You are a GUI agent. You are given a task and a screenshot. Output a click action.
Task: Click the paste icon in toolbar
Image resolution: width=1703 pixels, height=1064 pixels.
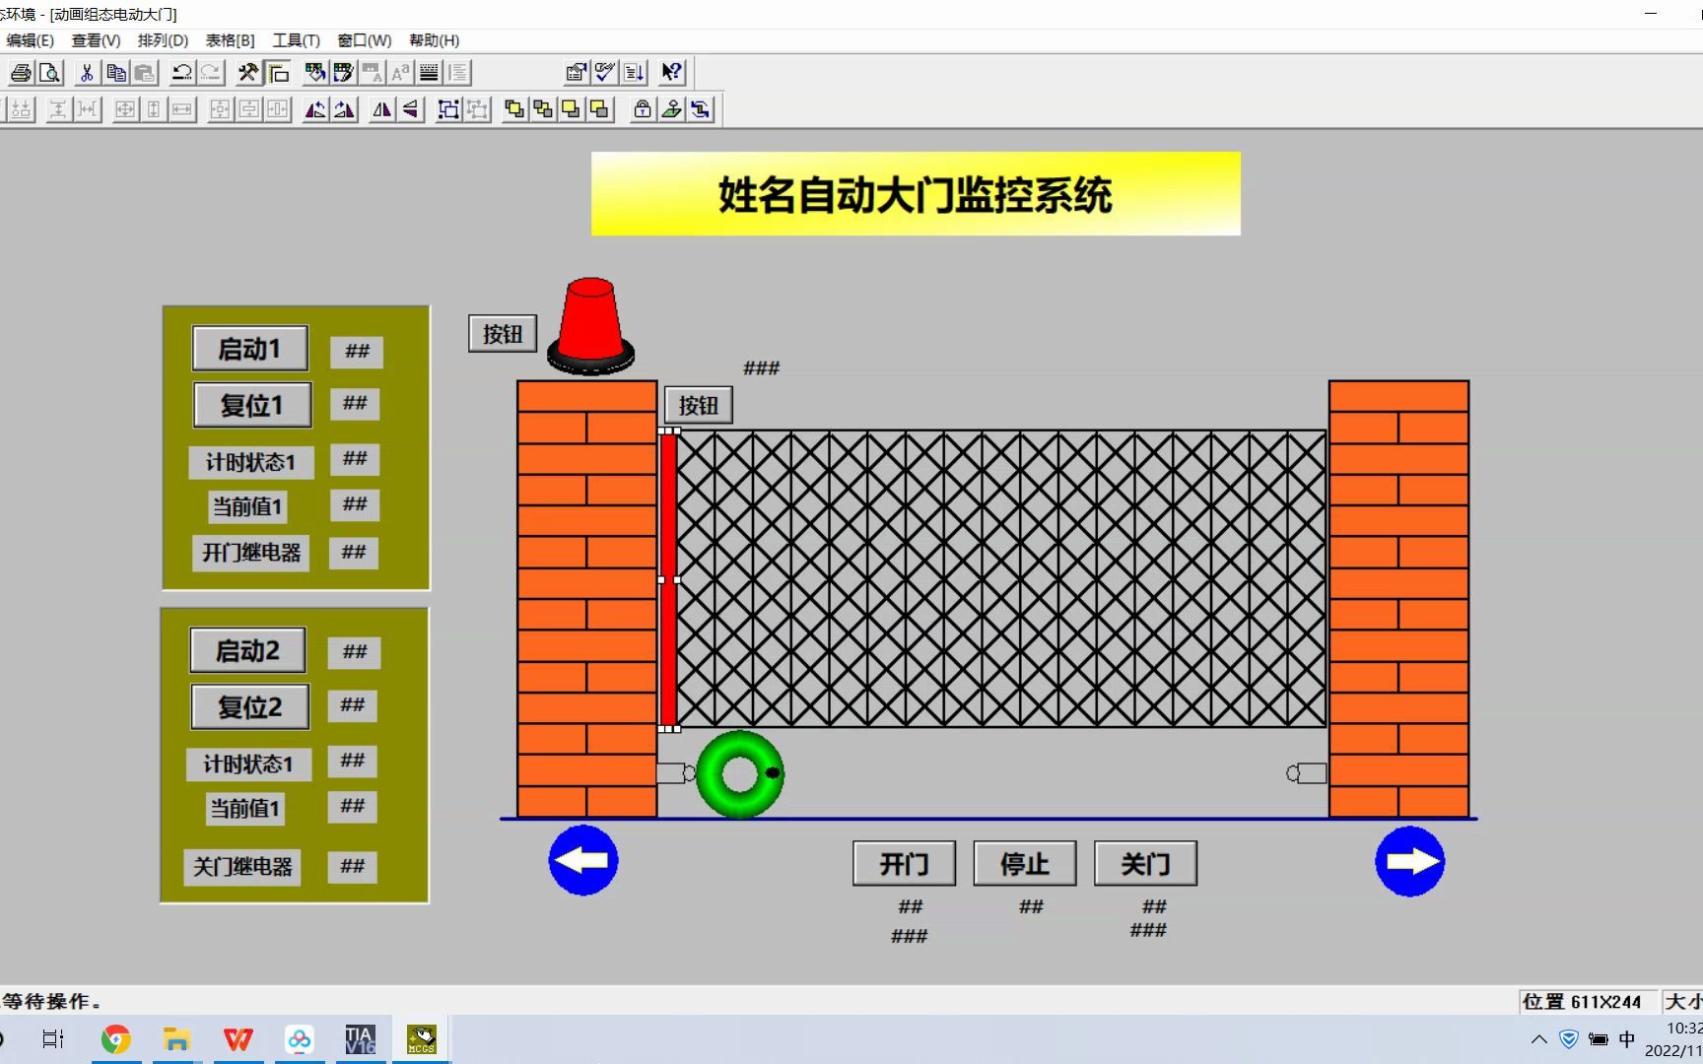click(x=144, y=72)
